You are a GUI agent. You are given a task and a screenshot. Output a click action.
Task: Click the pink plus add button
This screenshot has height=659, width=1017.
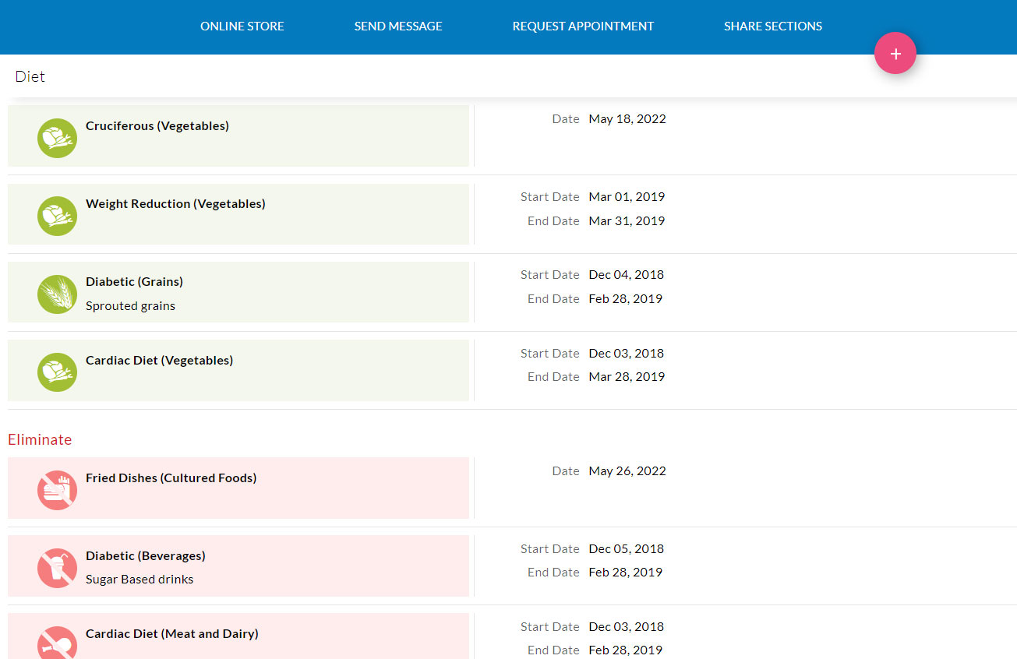[x=895, y=54]
